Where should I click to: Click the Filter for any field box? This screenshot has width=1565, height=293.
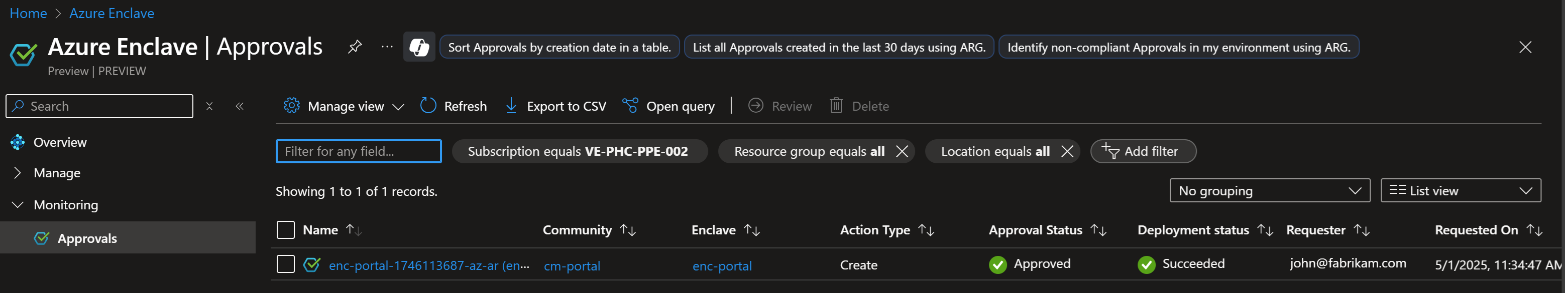[359, 151]
